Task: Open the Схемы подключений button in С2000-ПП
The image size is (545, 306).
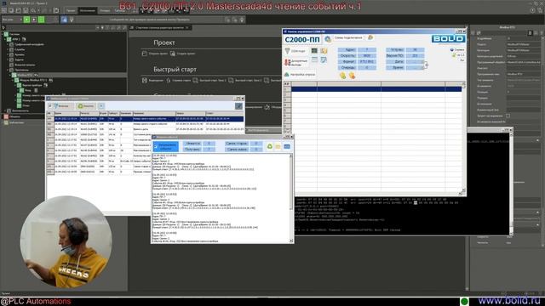Action: pos(348,37)
